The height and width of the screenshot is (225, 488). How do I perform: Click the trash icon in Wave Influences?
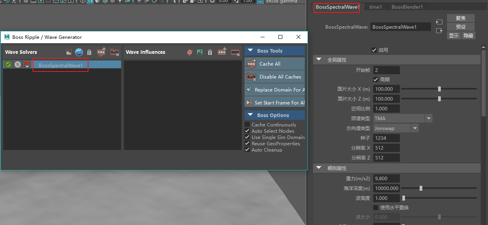210,52
